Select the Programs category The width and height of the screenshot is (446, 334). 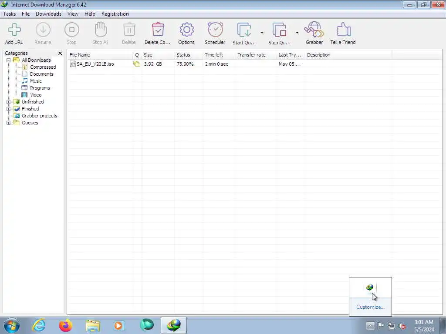pyautogui.click(x=40, y=88)
